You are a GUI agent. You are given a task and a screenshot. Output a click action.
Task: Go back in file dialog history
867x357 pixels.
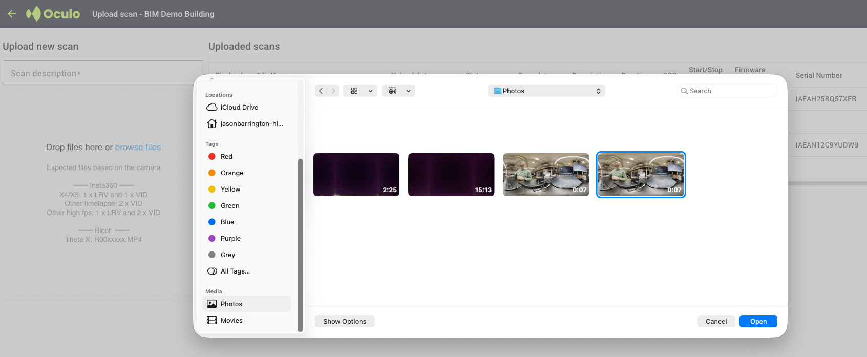(321, 91)
